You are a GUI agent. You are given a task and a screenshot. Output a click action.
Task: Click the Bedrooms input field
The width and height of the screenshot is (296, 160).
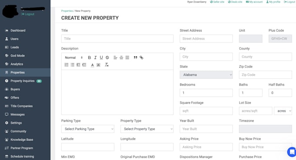pos(206,93)
